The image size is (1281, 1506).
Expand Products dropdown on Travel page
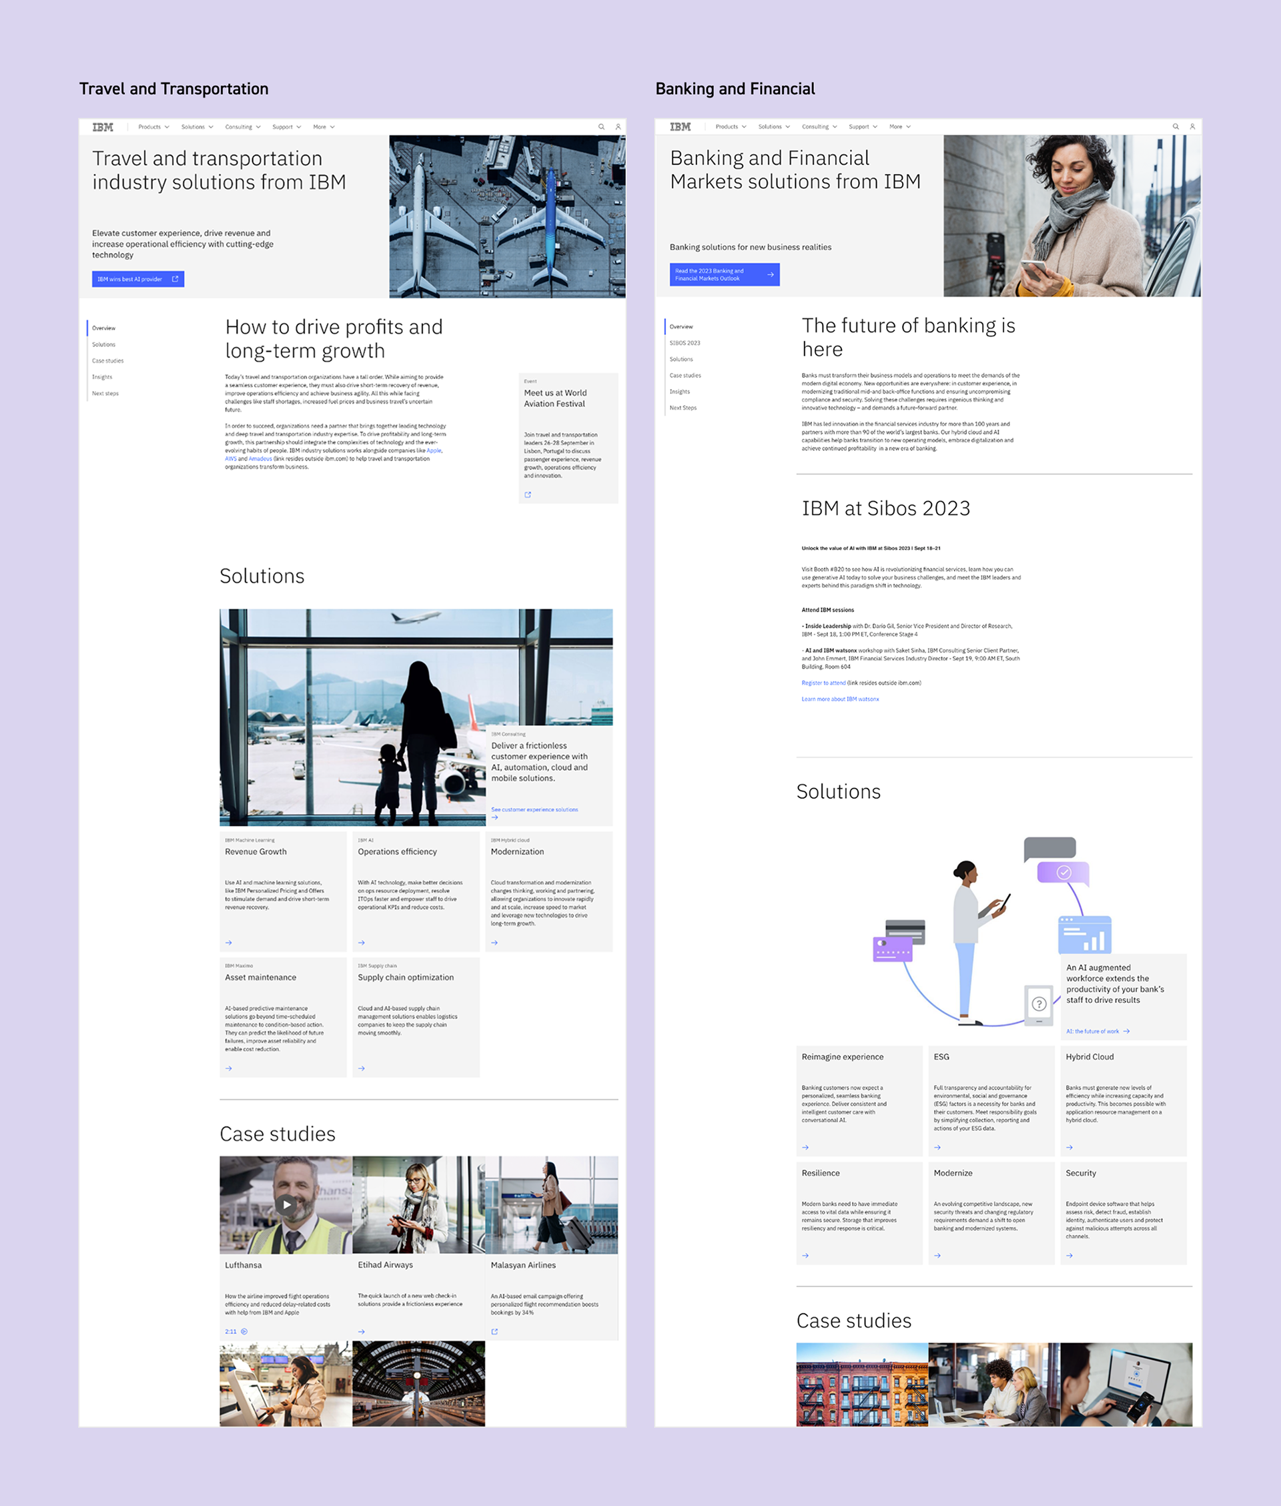click(153, 127)
